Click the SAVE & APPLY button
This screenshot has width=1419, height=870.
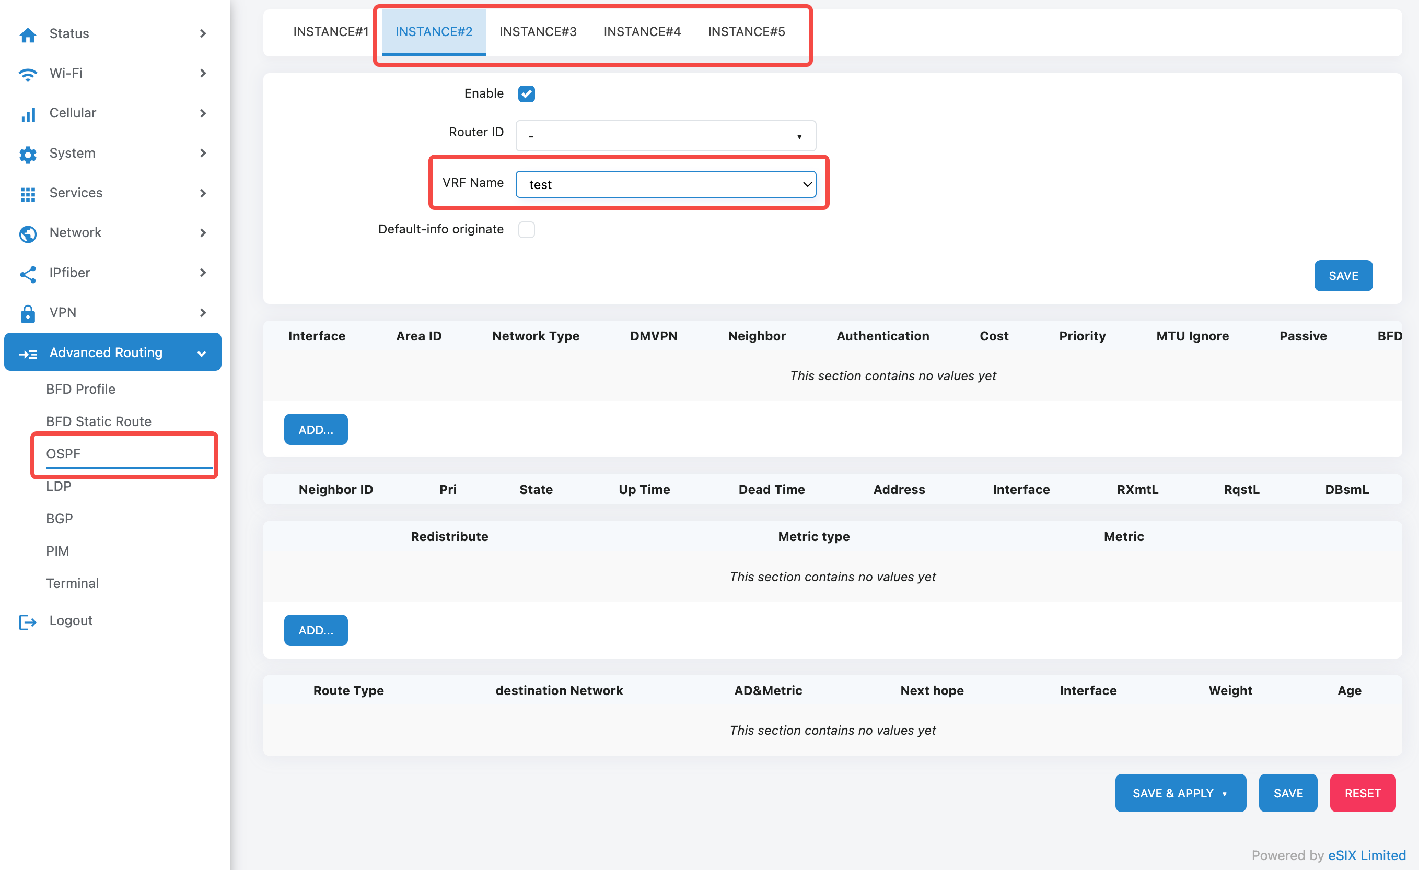click(1172, 793)
